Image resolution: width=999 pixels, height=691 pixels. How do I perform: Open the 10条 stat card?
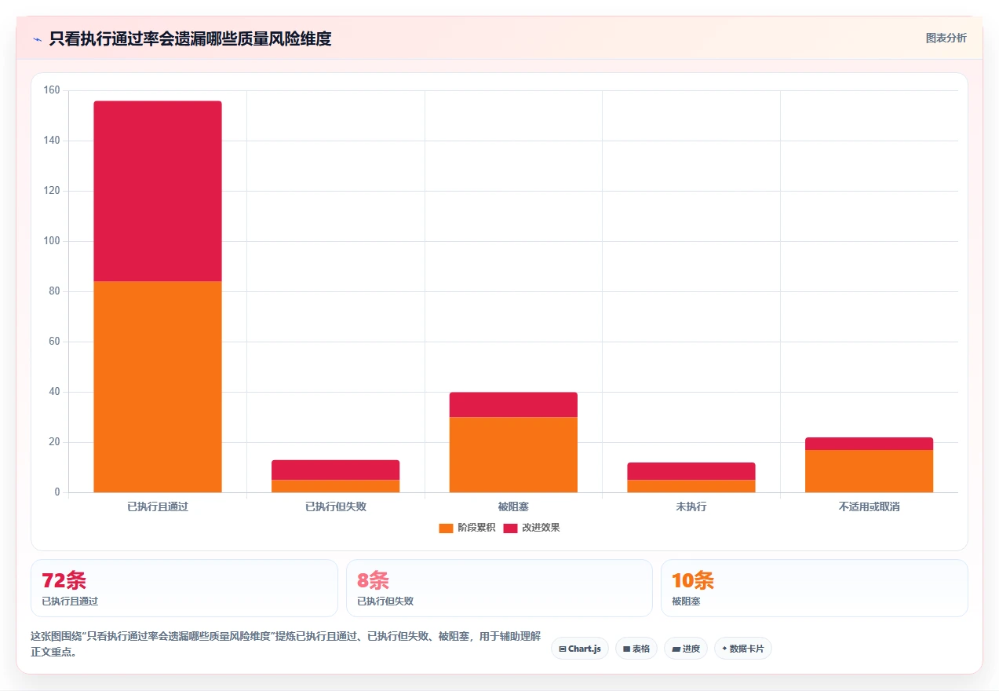click(815, 588)
